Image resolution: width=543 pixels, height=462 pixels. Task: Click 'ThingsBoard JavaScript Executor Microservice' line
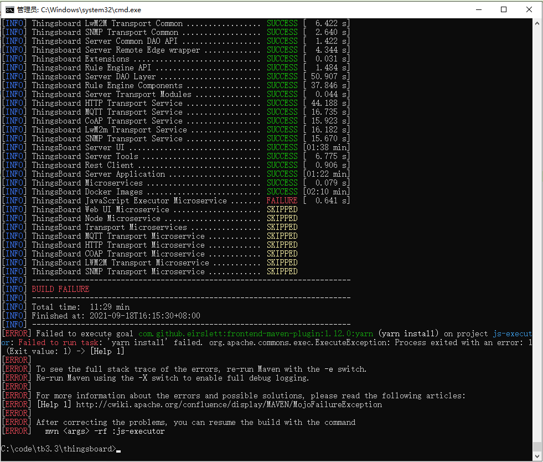point(176,201)
